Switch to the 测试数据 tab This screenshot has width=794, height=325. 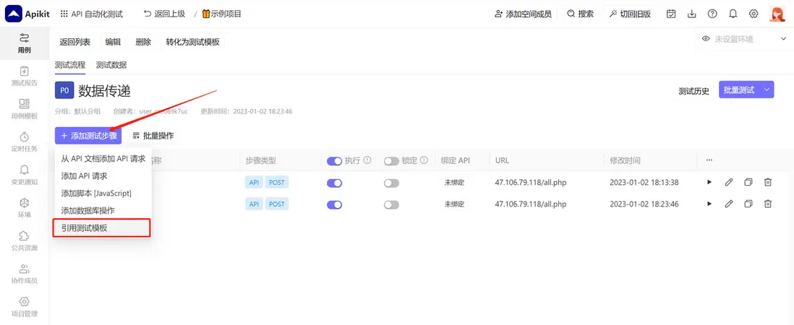point(111,65)
